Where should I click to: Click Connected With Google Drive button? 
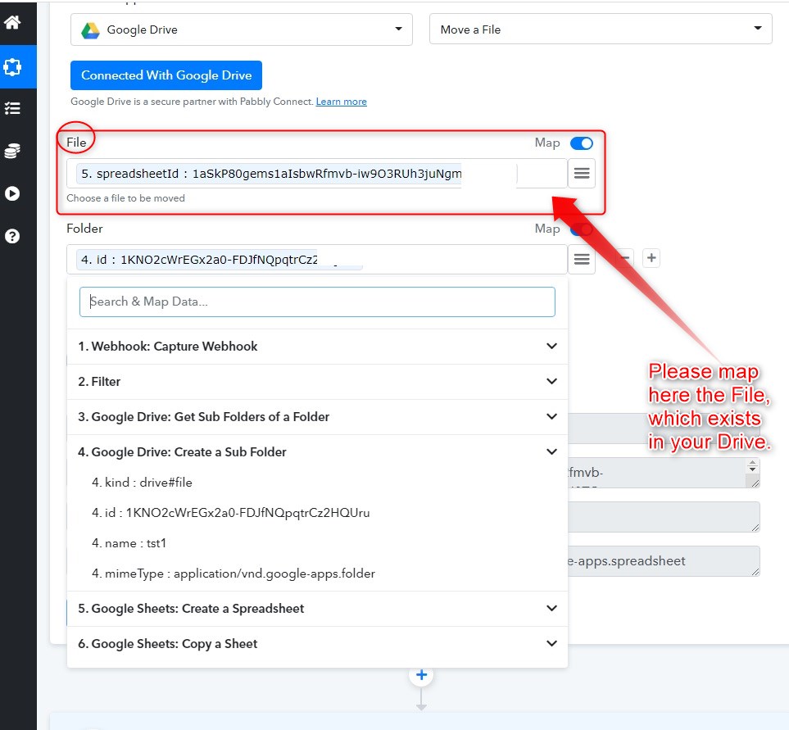(x=166, y=75)
